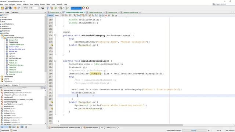The width and height of the screenshot is (235, 132).
Task: Select insertRecord() in Navigator list
Action: pyautogui.click(x=9, y=97)
